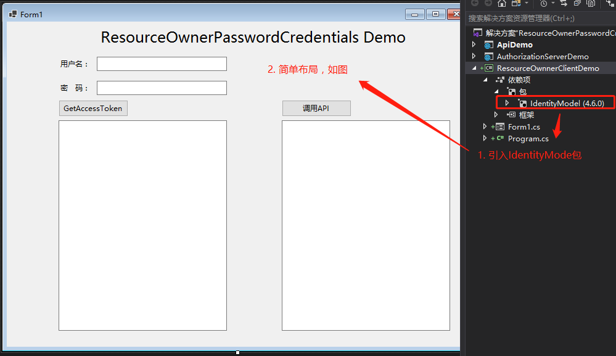Image resolution: width=616 pixels, height=356 pixels.
Task: Click the pending changes filter clock icon
Action: click(544, 4)
